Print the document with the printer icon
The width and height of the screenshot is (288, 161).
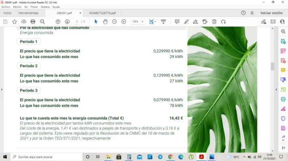coord(33,22)
